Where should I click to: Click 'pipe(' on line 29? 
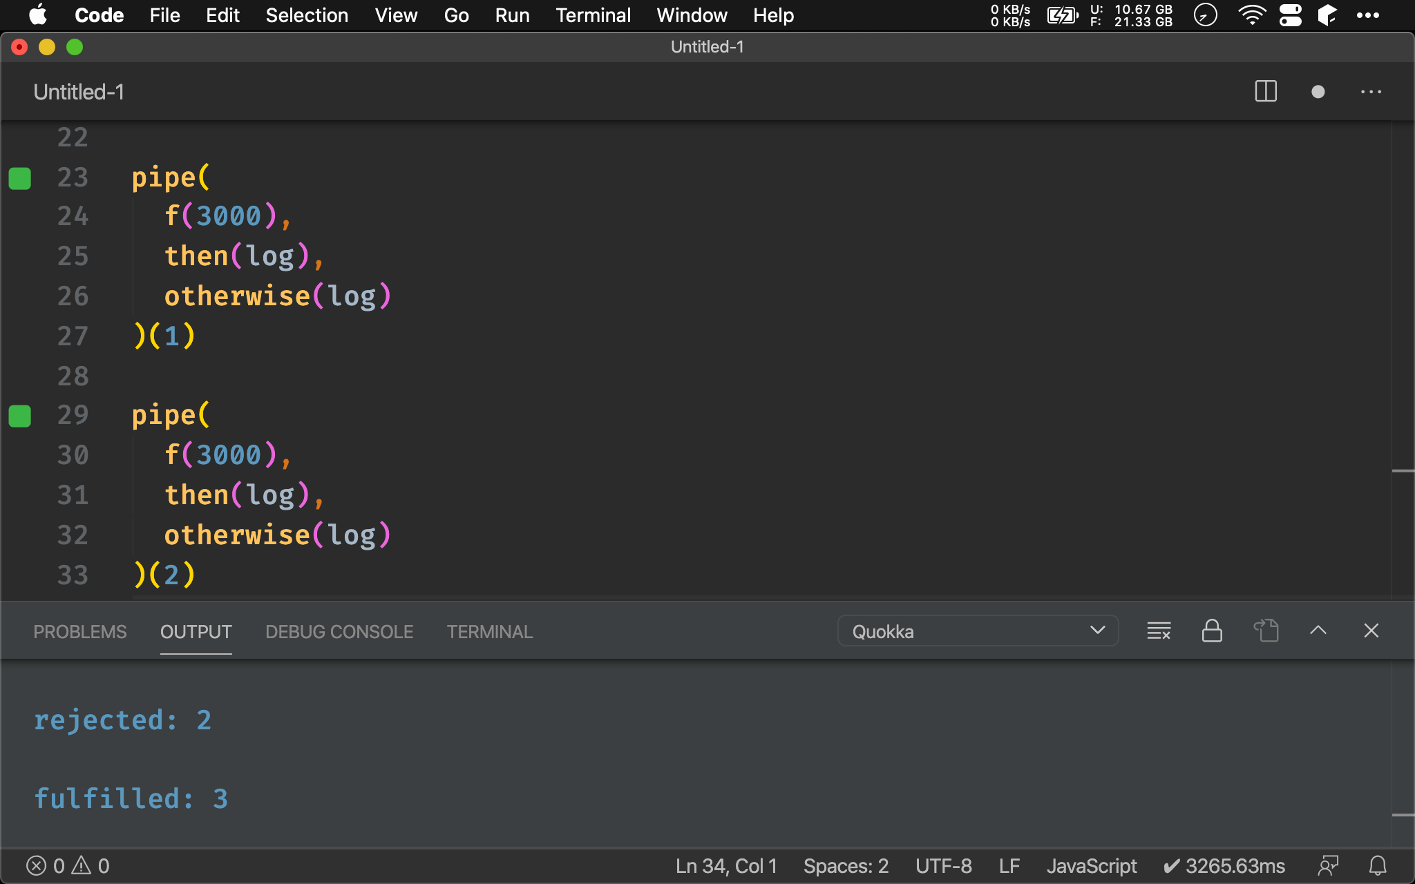tap(171, 415)
